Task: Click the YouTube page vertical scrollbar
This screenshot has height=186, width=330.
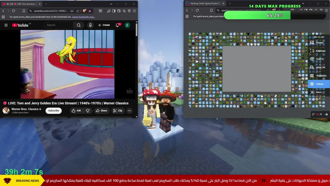Action: [136, 30]
